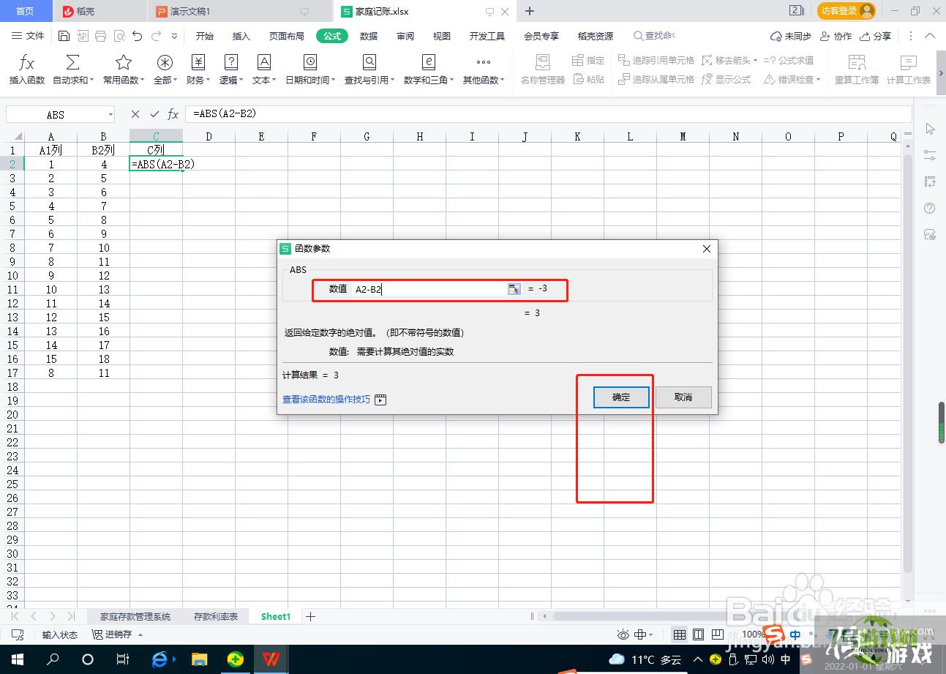The image size is (946, 674).
Task: Click the 分享 share button
Action: [x=876, y=36]
